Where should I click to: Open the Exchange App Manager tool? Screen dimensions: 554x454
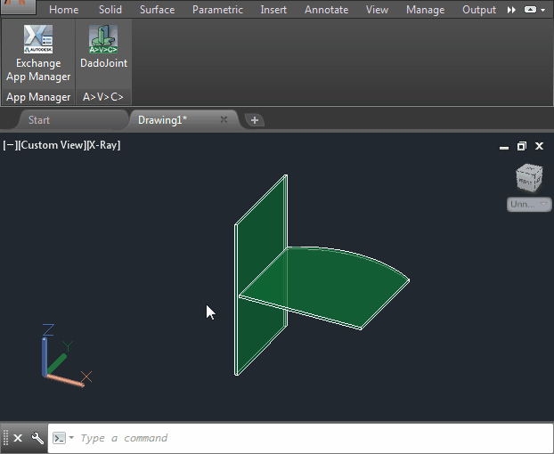click(x=38, y=53)
